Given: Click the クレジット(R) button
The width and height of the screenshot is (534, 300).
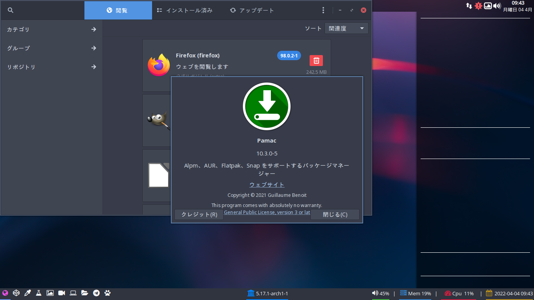Looking at the screenshot, I should coord(199,214).
